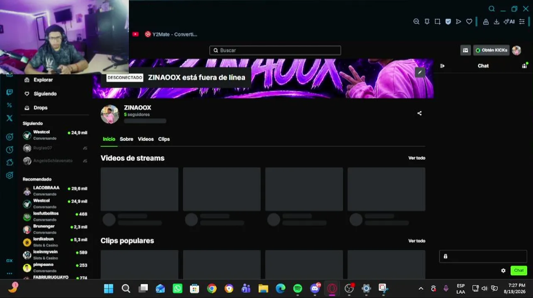Open recommended channel Brunenger

55,229
